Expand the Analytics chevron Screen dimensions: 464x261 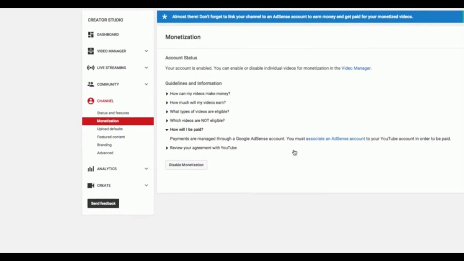(146, 169)
